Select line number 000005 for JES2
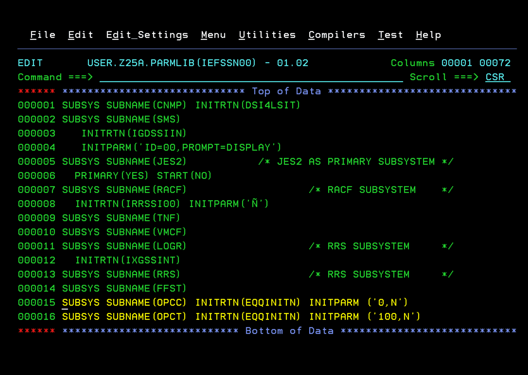 tap(36, 162)
